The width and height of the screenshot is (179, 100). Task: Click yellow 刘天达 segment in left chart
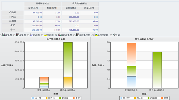point(68,82)
